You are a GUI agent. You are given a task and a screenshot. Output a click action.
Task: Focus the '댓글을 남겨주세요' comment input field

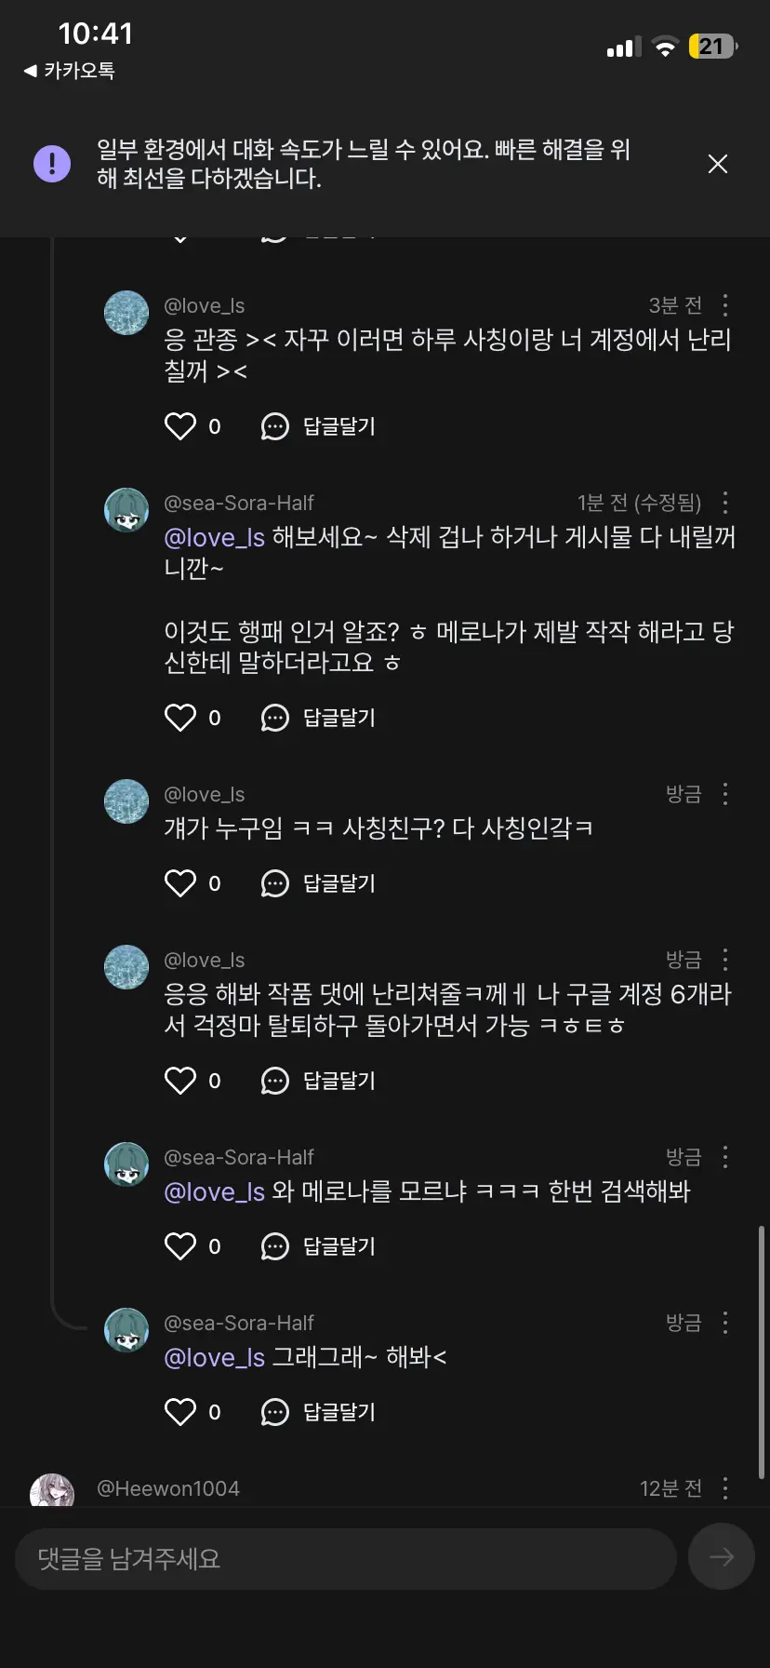click(x=346, y=1558)
